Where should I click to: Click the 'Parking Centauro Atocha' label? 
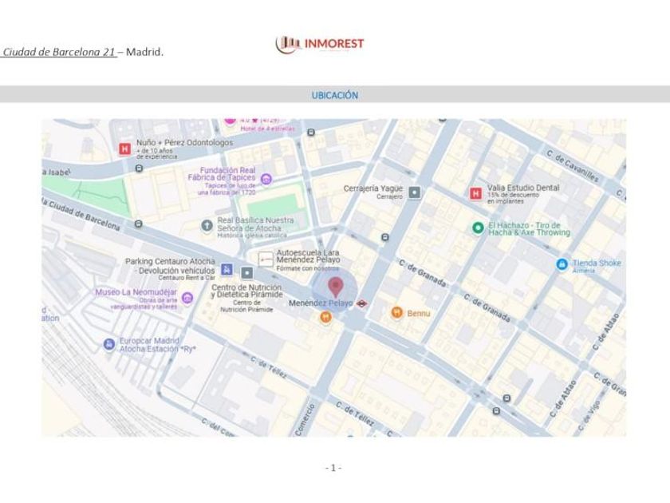pos(170,261)
